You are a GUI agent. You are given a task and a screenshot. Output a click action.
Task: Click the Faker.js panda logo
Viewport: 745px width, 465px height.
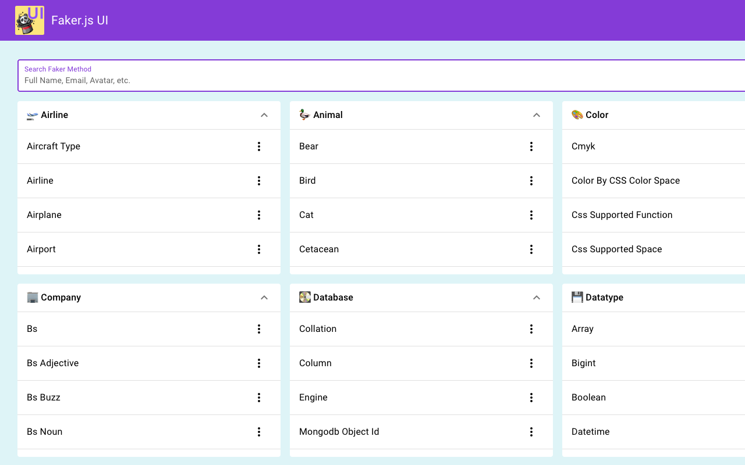30,20
